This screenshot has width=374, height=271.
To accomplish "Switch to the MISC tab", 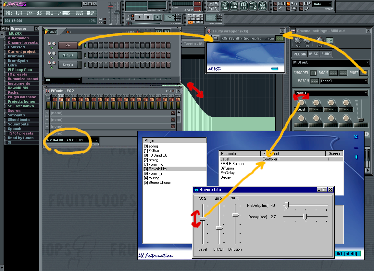I will [314, 54].
